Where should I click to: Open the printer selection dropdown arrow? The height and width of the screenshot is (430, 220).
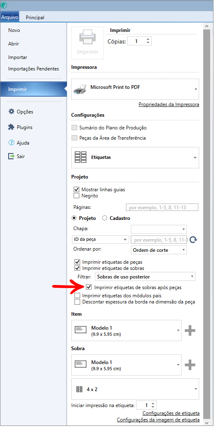click(x=195, y=89)
